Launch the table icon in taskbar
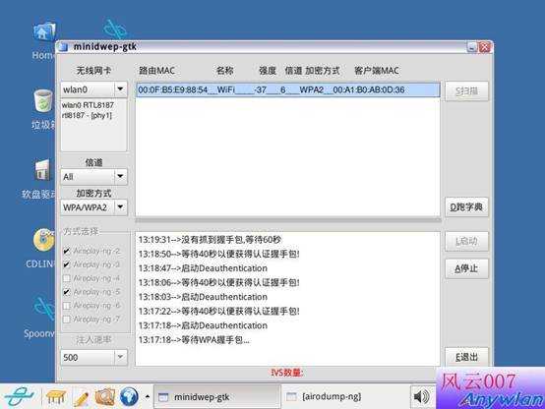Image resolution: width=545 pixels, height=409 pixels. point(56,396)
